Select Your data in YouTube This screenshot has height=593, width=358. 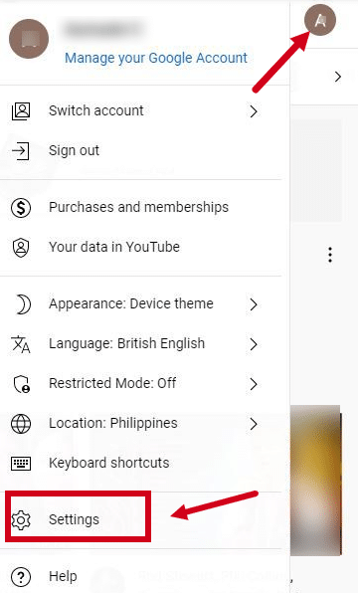click(x=114, y=247)
